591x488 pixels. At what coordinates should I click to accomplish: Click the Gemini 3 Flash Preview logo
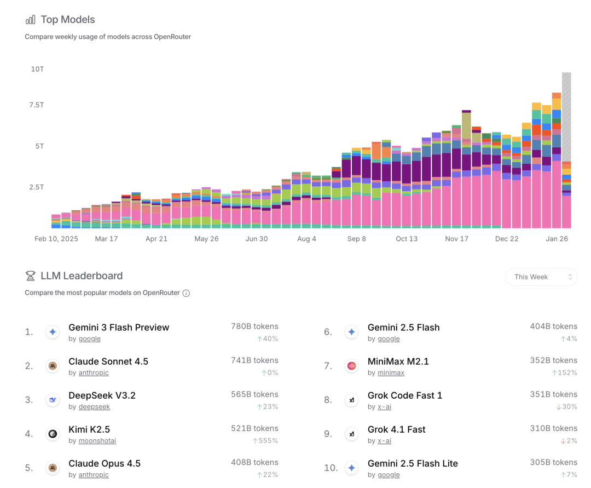coord(53,332)
